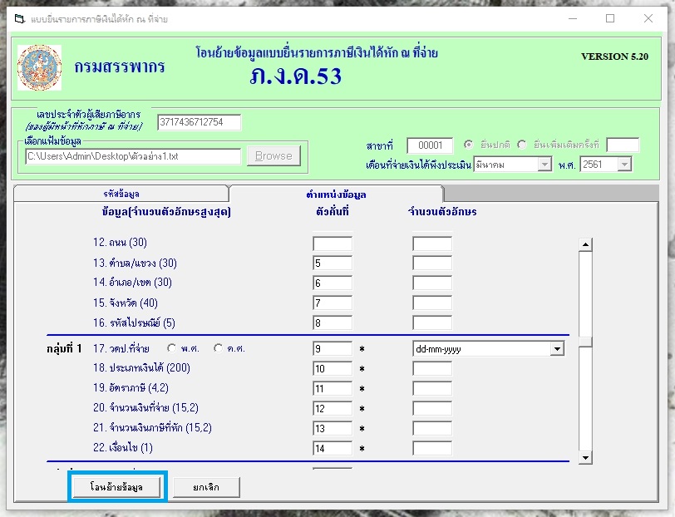
Task: Click the ภ.ง.ด.53 form heading
Action: 295,76
